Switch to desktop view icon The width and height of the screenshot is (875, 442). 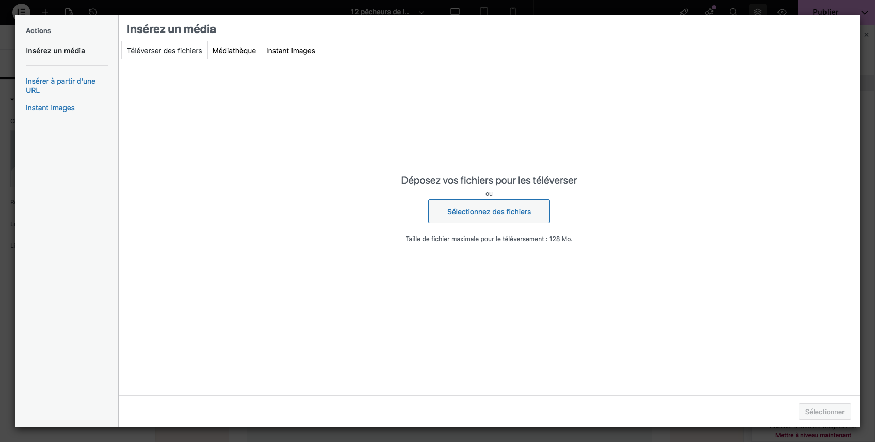pos(455,12)
